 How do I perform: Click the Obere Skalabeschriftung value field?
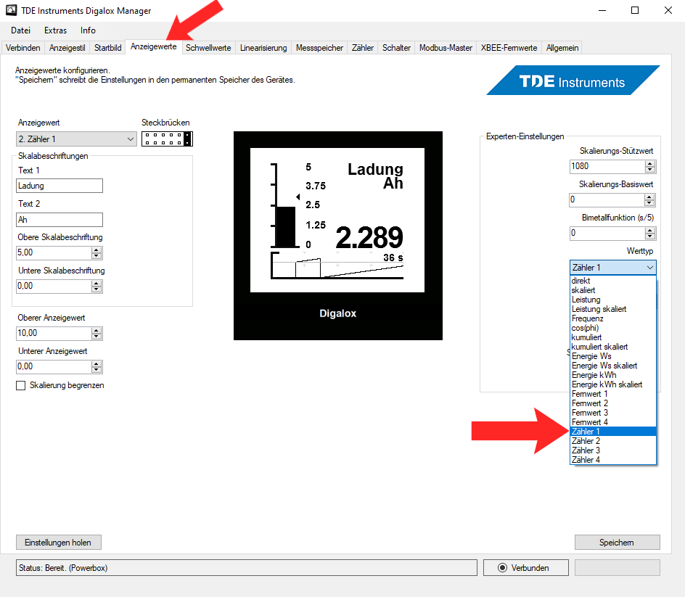(54, 253)
